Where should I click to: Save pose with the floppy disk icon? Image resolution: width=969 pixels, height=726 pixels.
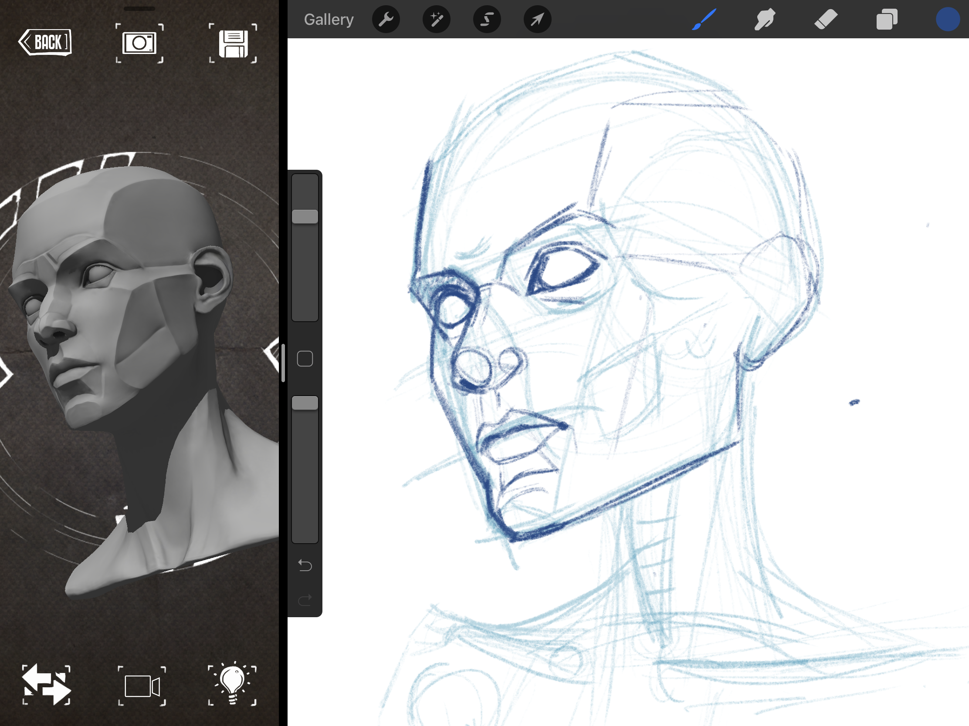[233, 43]
